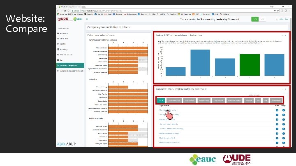Apply the Large Research filter button
This screenshot has height=166, width=296.
(218, 101)
